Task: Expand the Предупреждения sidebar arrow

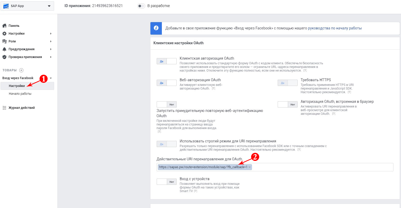Action: click(51, 49)
